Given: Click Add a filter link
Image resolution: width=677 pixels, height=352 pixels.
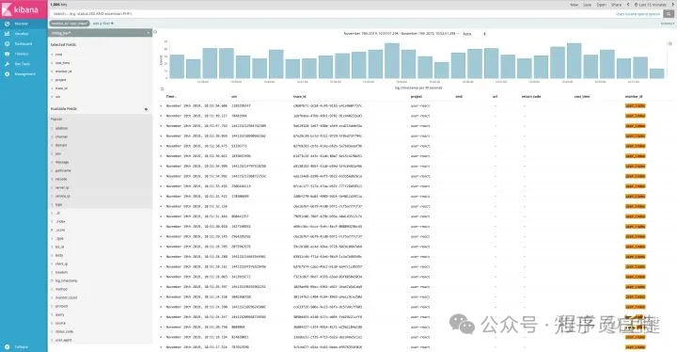Looking at the screenshot, I should pos(103,24).
